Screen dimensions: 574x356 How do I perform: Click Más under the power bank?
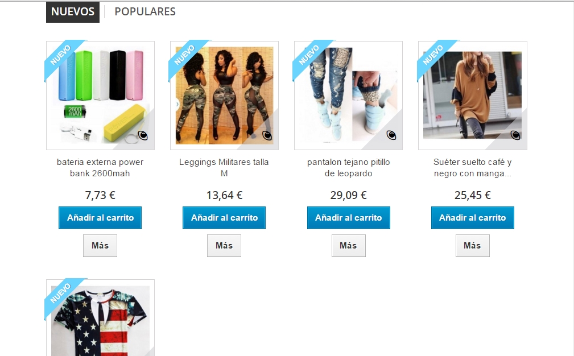click(100, 246)
